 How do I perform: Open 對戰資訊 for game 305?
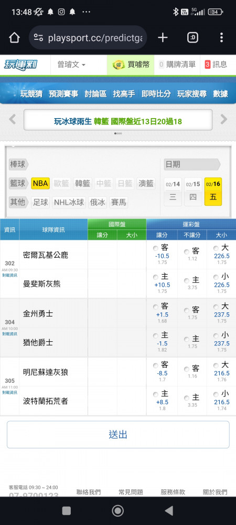point(9,392)
